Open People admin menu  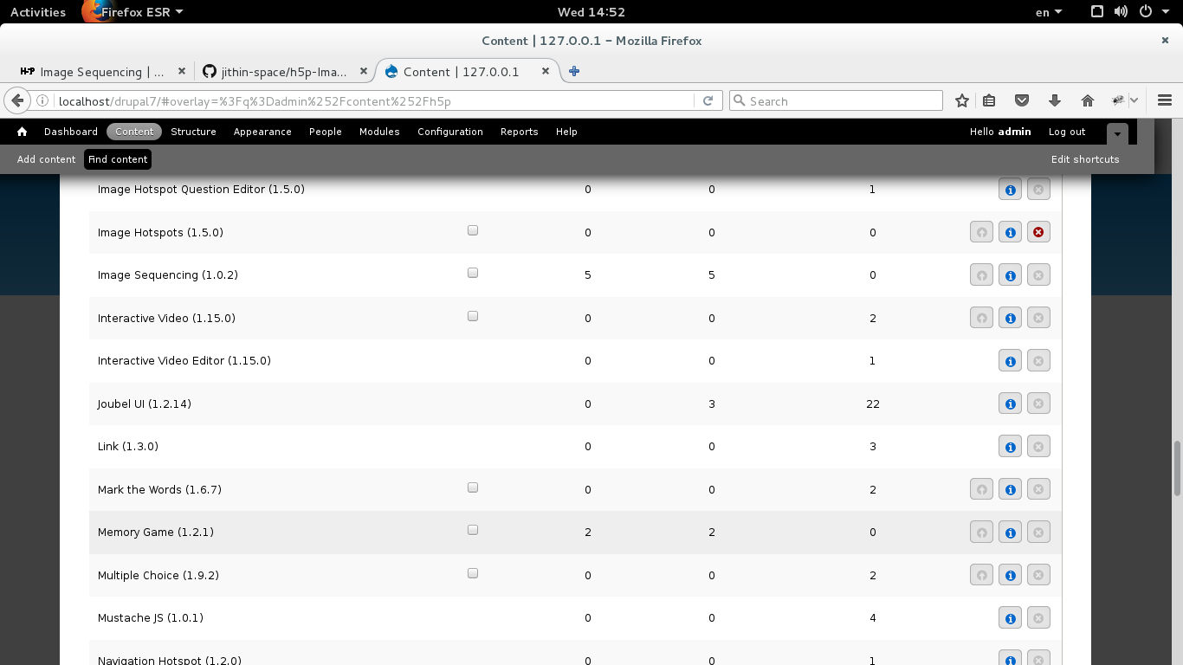[326, 132]
